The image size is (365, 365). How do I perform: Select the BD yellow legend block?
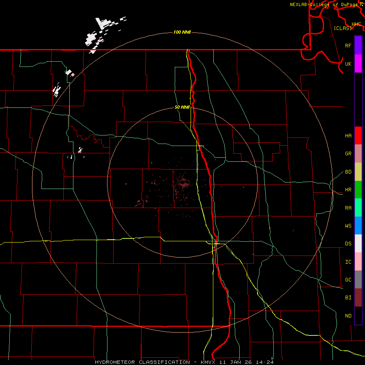point(358,172)
